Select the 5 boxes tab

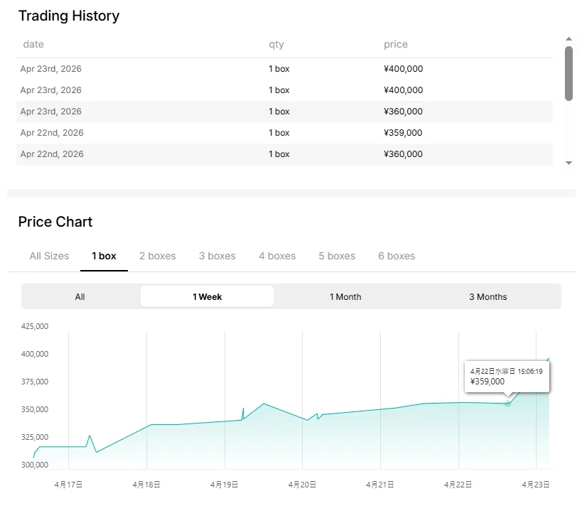337,256
